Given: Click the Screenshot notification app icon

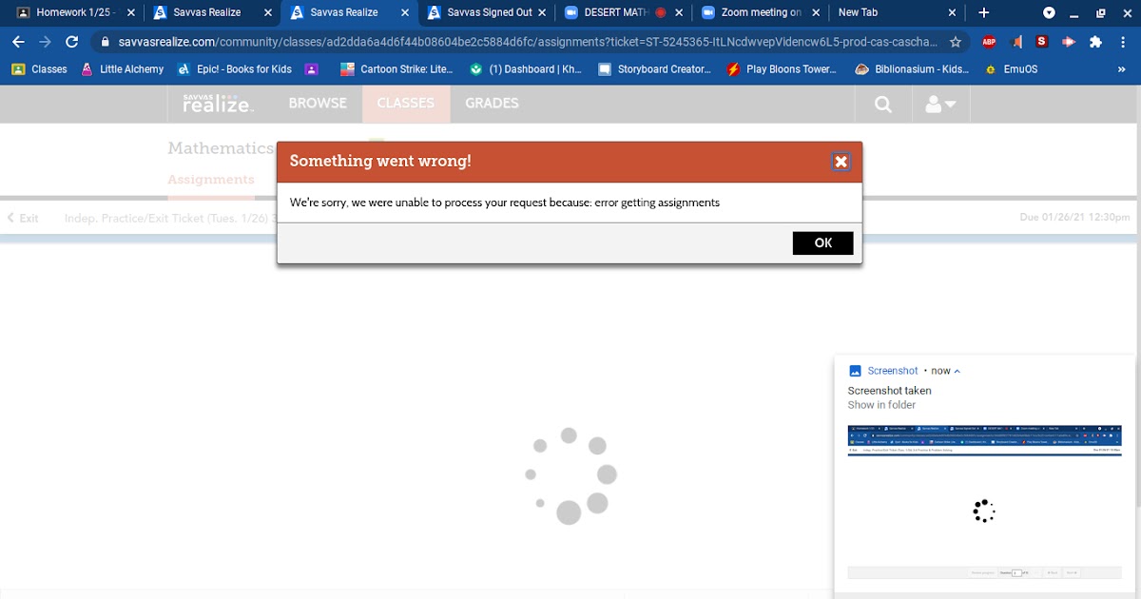Looking at the screenshot, I should click(855, 371).
